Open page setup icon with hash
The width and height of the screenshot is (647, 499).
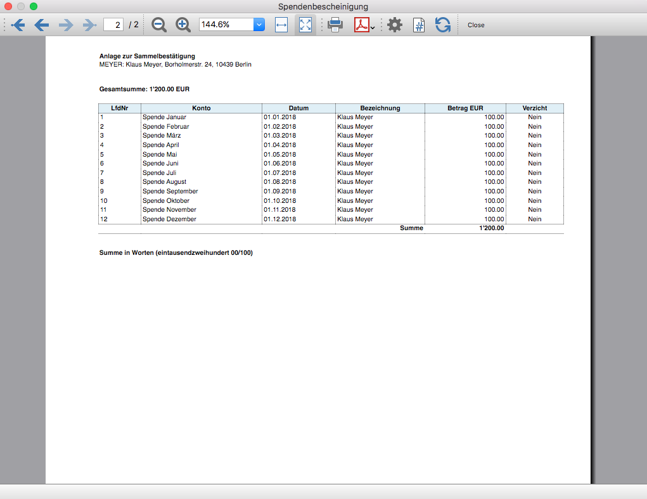[x=419, y=25]
